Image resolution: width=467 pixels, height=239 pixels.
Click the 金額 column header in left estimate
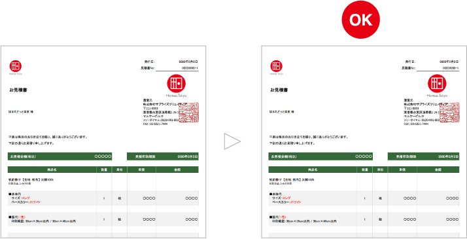click(x=177, y=170)
